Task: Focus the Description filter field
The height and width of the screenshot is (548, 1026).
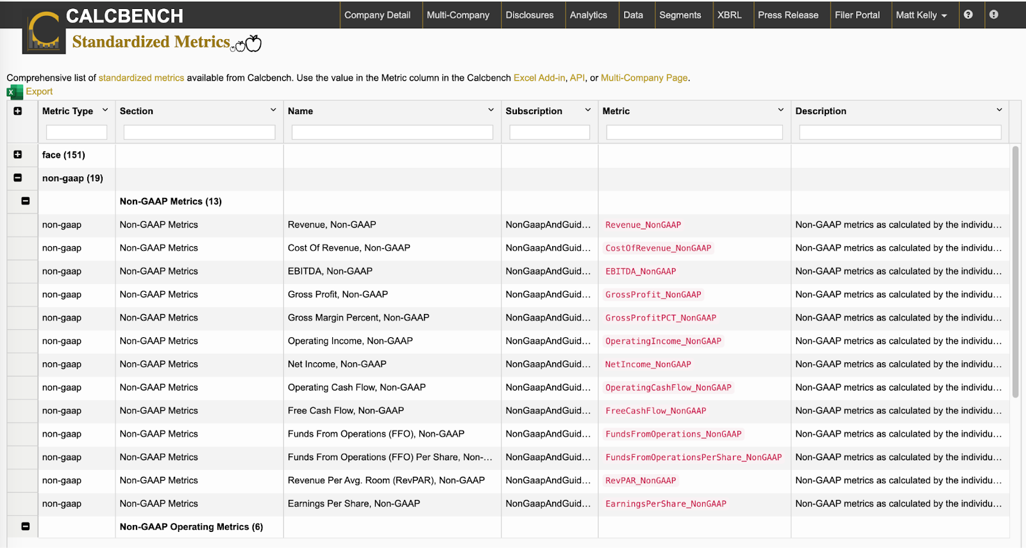Action: coord(900,132)
